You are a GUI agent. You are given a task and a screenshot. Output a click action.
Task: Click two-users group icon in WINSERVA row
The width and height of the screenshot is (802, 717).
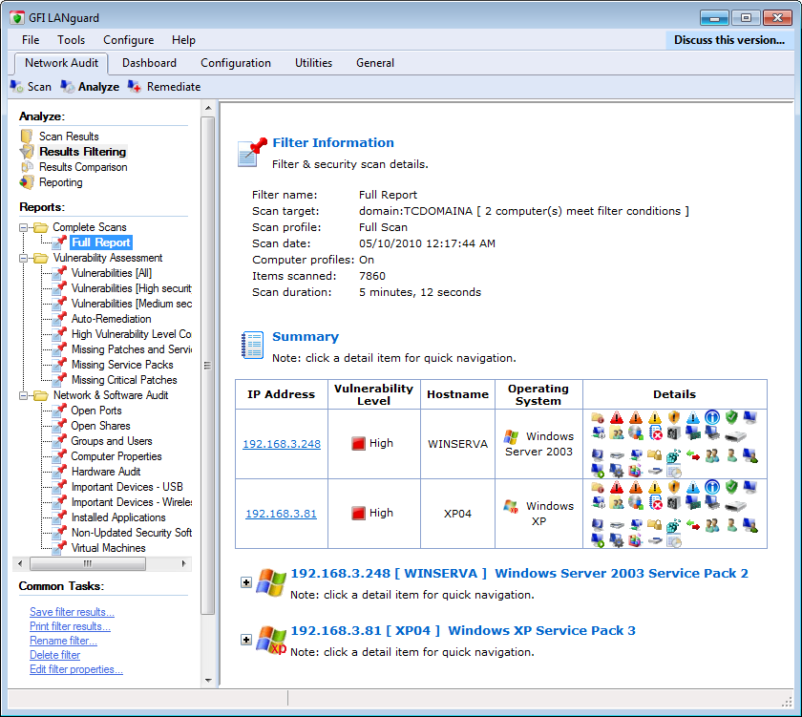pos(712,455)
